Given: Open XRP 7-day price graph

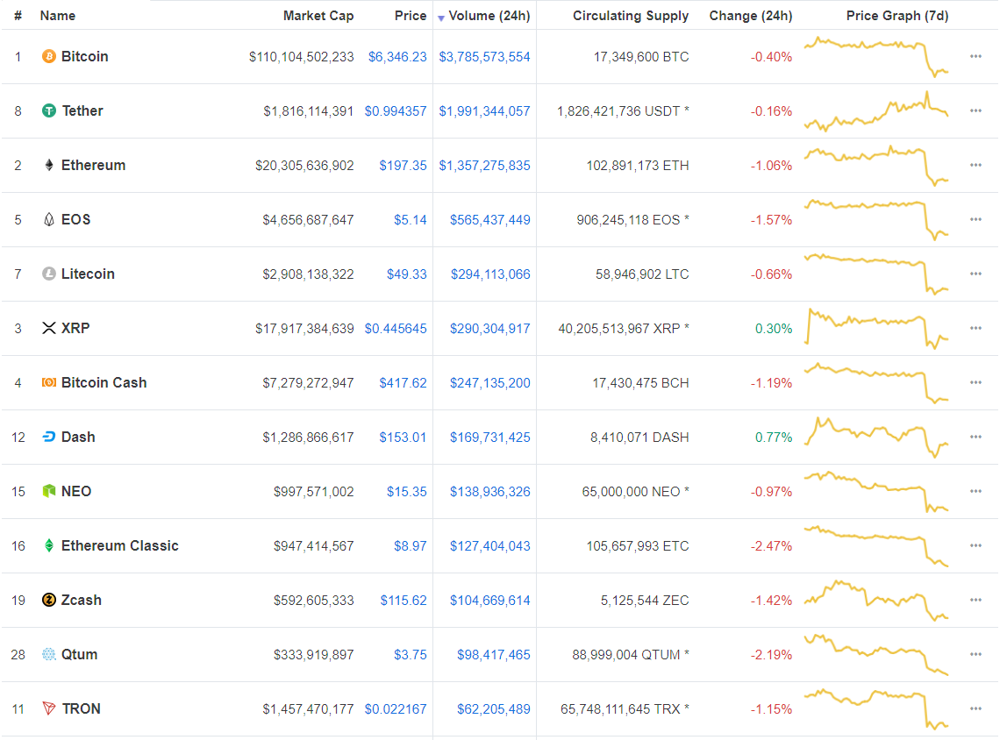Looking at the screenshot, I should click(x=876, y=328).
